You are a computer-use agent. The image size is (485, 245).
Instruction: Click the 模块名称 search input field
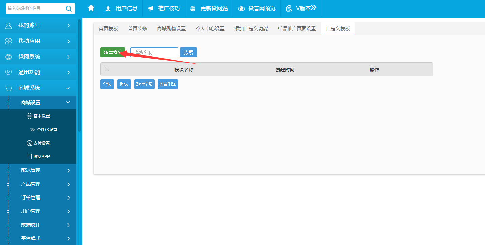154,52
